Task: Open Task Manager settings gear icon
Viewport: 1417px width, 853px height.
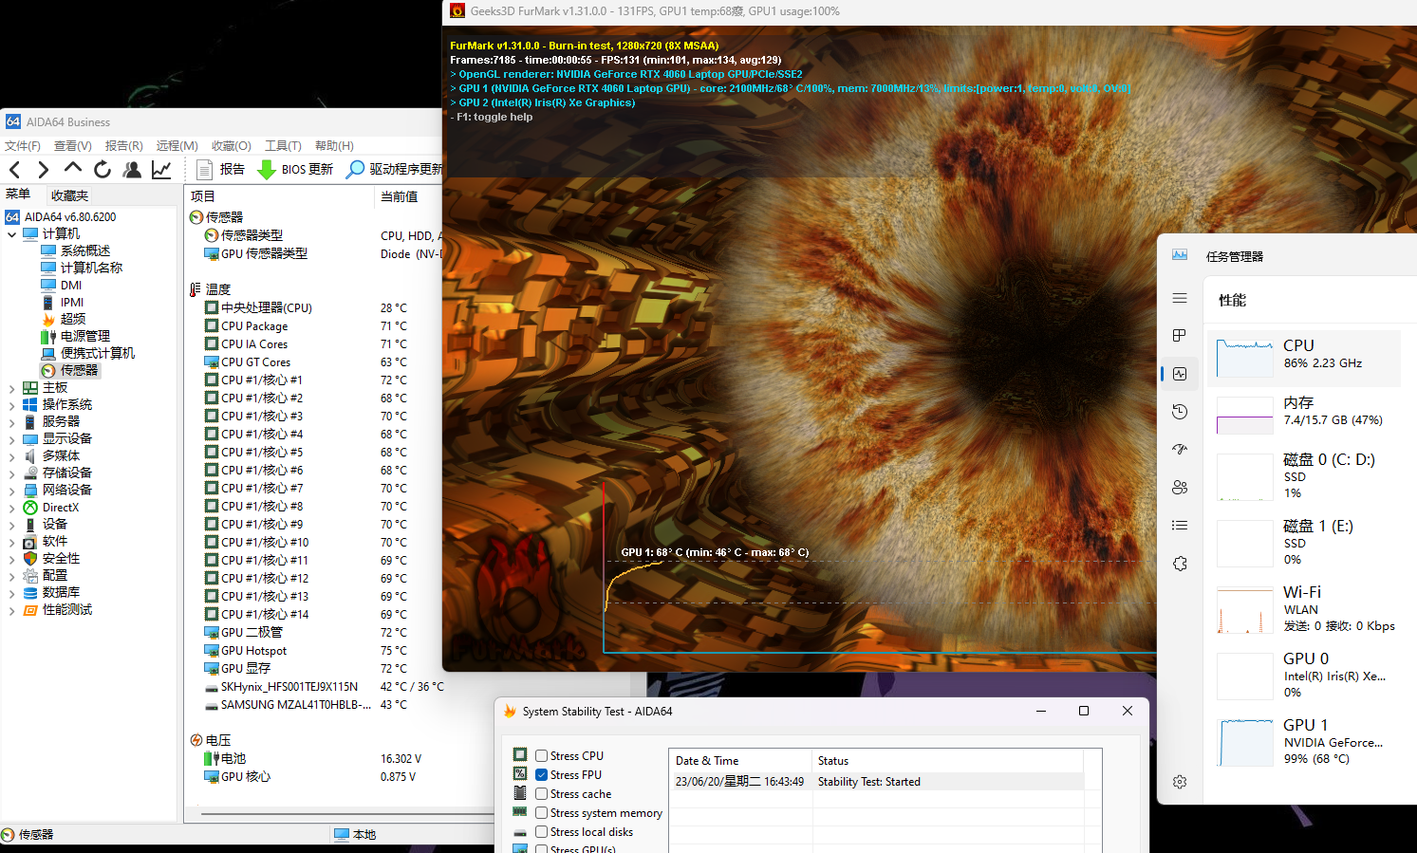Action: [x=1180, y=782]
